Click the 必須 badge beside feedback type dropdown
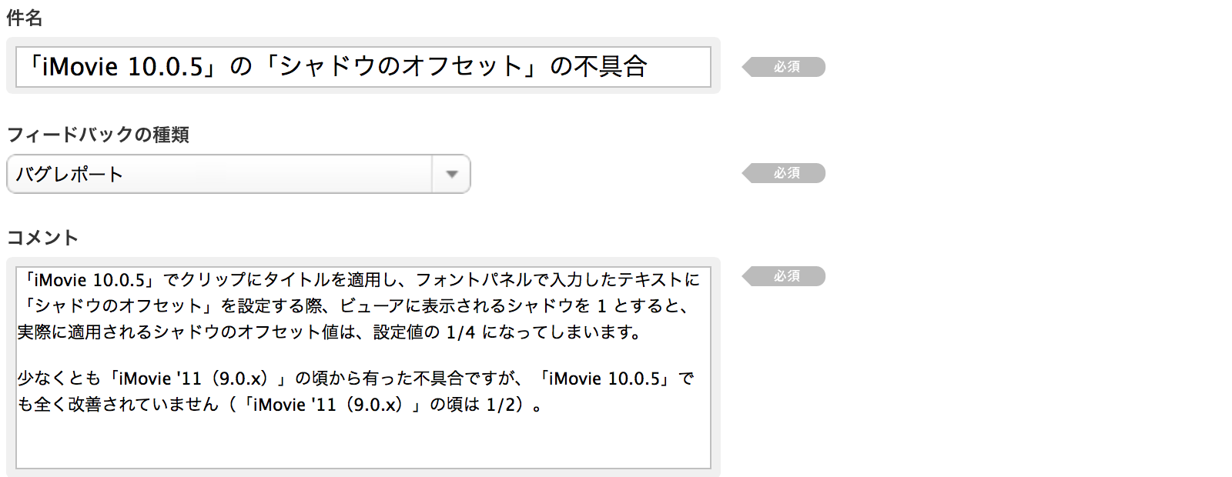 pyautogui.click(x=785, y=173)
